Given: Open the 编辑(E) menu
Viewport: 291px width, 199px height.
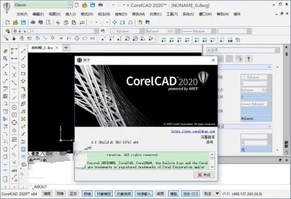Looking at the screenshot, I should point(38,14).
